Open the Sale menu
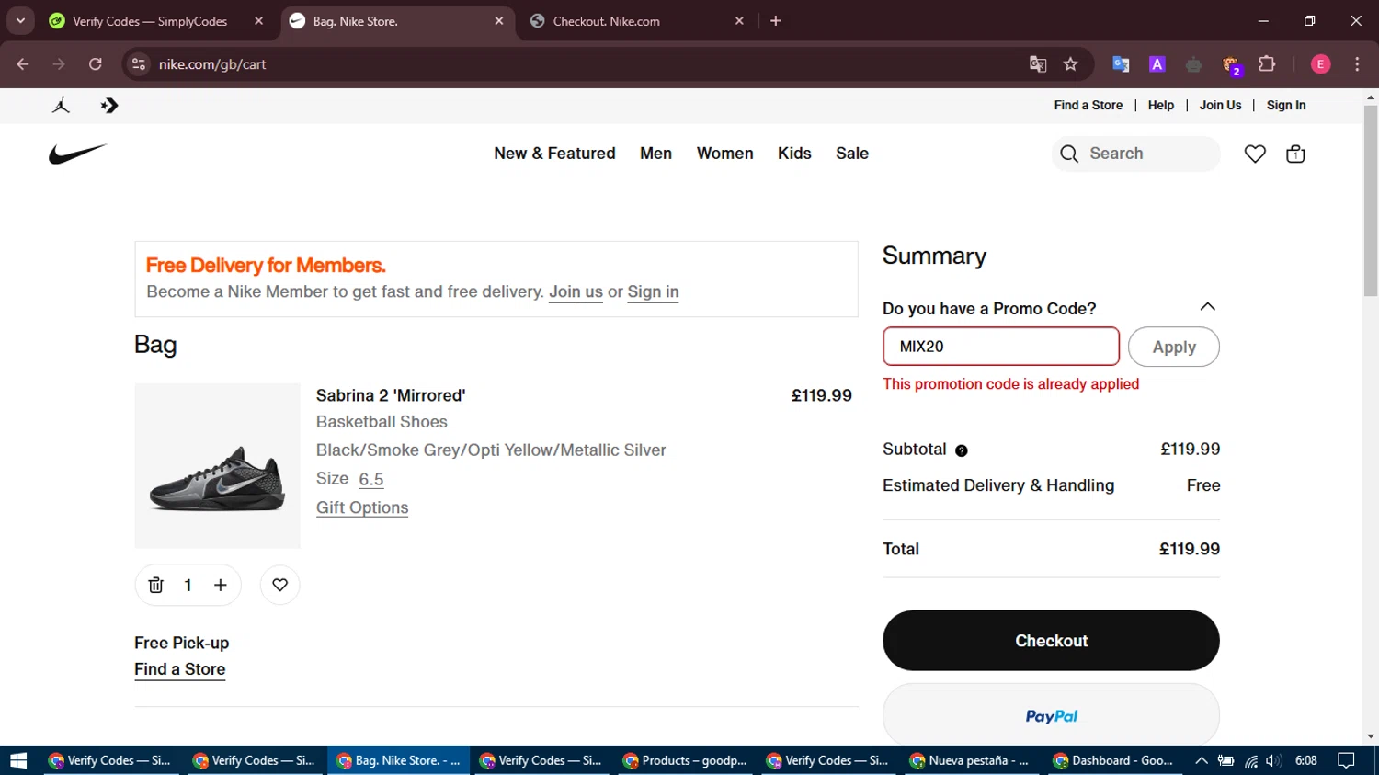Viewport: 1379px width, 775px height. click(851, 154)
